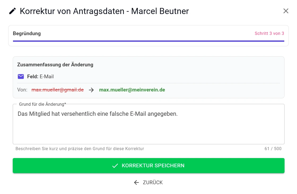The image size is (297, 194).
Task: Click the arrow between old and new email
Action: pos(91,90)
